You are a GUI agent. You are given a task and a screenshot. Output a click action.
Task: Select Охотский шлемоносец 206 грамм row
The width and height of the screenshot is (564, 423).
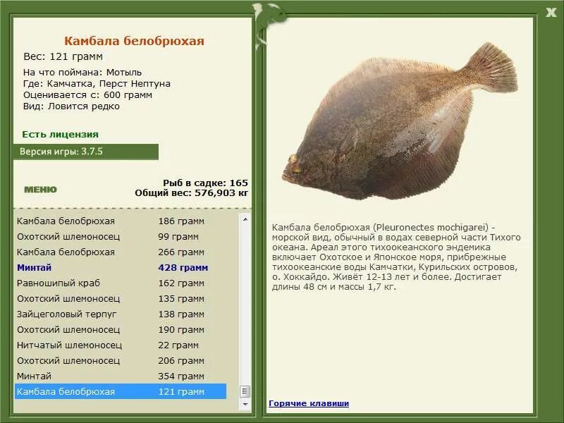[x=121, y=360]
